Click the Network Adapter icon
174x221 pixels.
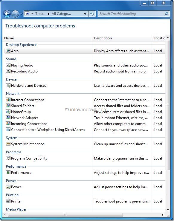point(8,118)
